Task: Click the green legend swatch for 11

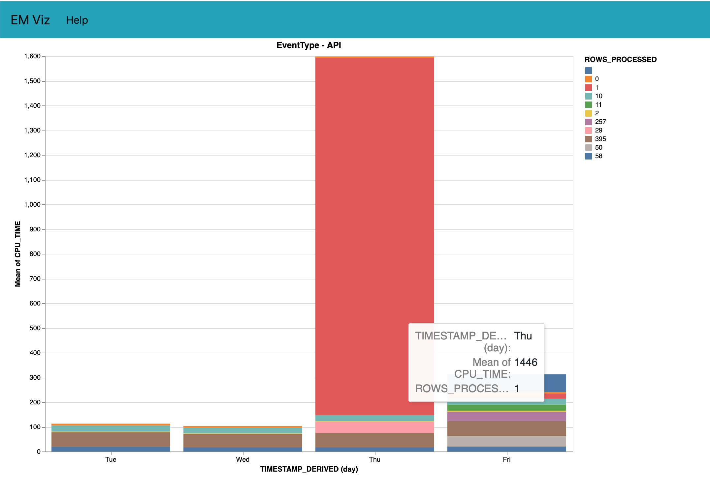Action: [x=588, y=105]
